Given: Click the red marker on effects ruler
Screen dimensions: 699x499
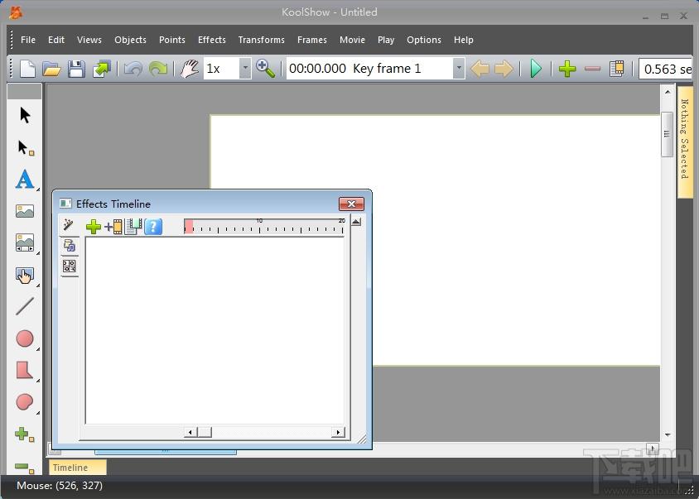Looking at the screenshot, I should tap(189, 226).
